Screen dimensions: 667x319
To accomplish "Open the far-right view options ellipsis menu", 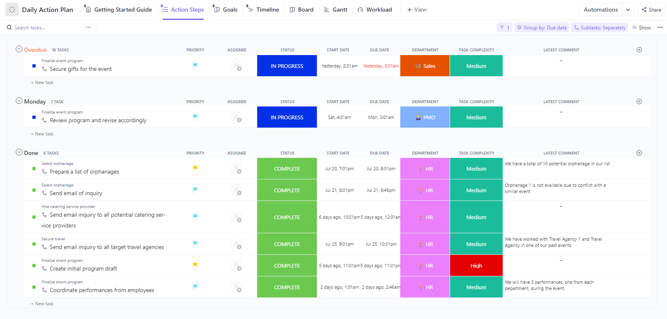I will coord(660,28).
